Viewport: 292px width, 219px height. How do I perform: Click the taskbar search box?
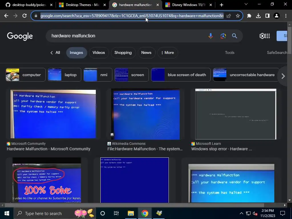[55, 213]
